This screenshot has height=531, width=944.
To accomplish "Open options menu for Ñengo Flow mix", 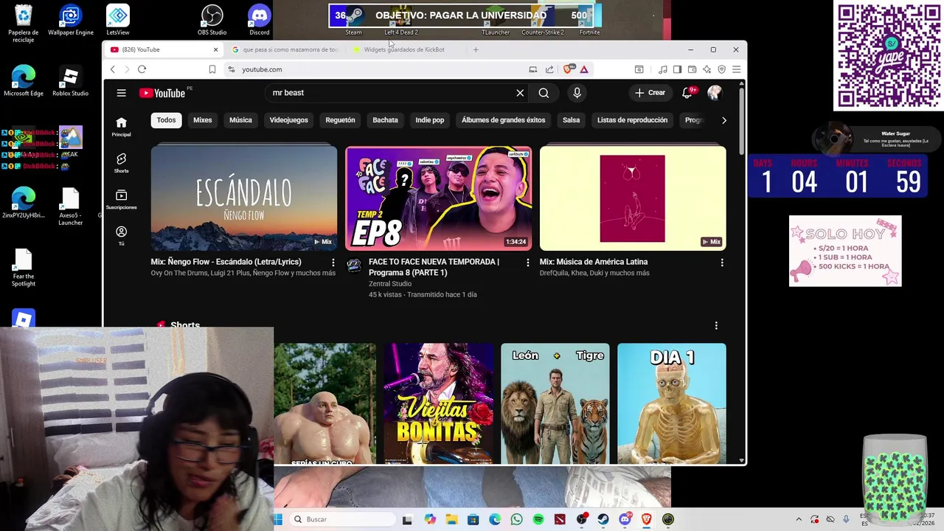I will point(333,263).
